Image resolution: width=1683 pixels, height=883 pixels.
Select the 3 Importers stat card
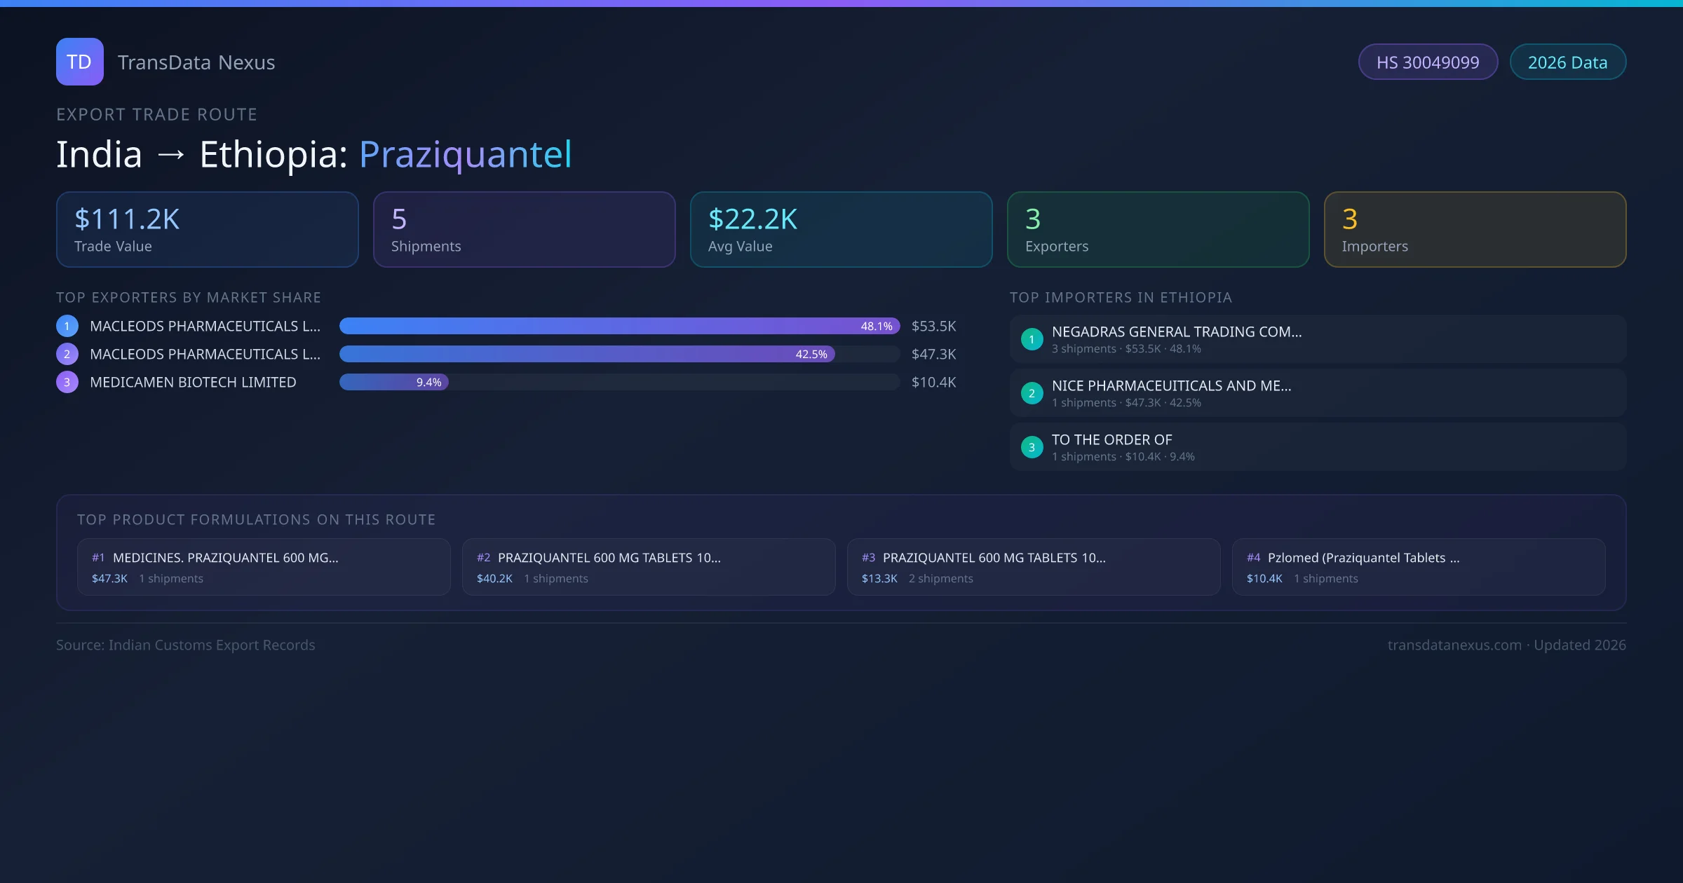[1475, 230]
